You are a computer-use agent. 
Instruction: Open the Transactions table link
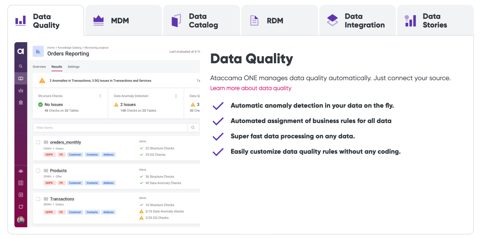(x=62, y=199)
